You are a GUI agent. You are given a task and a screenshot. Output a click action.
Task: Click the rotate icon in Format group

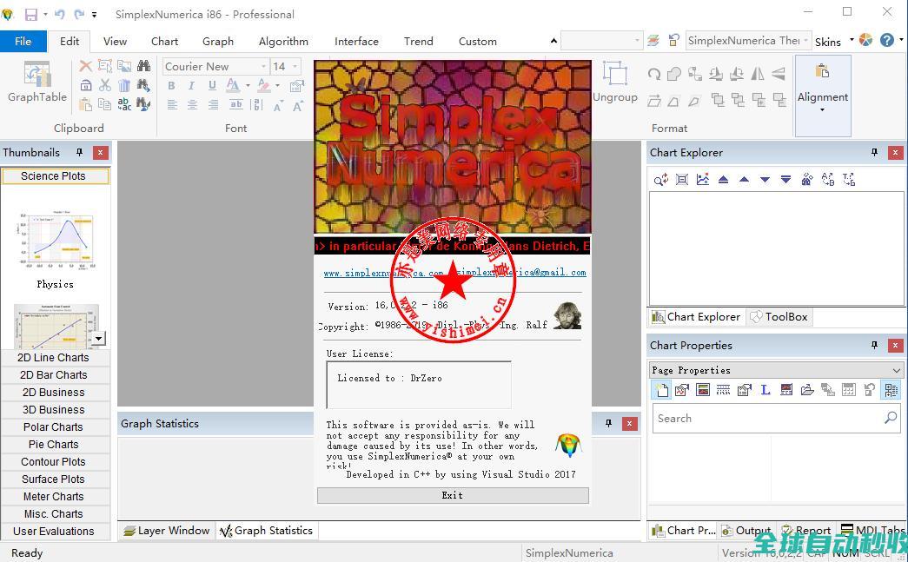[x=653, y=75]
